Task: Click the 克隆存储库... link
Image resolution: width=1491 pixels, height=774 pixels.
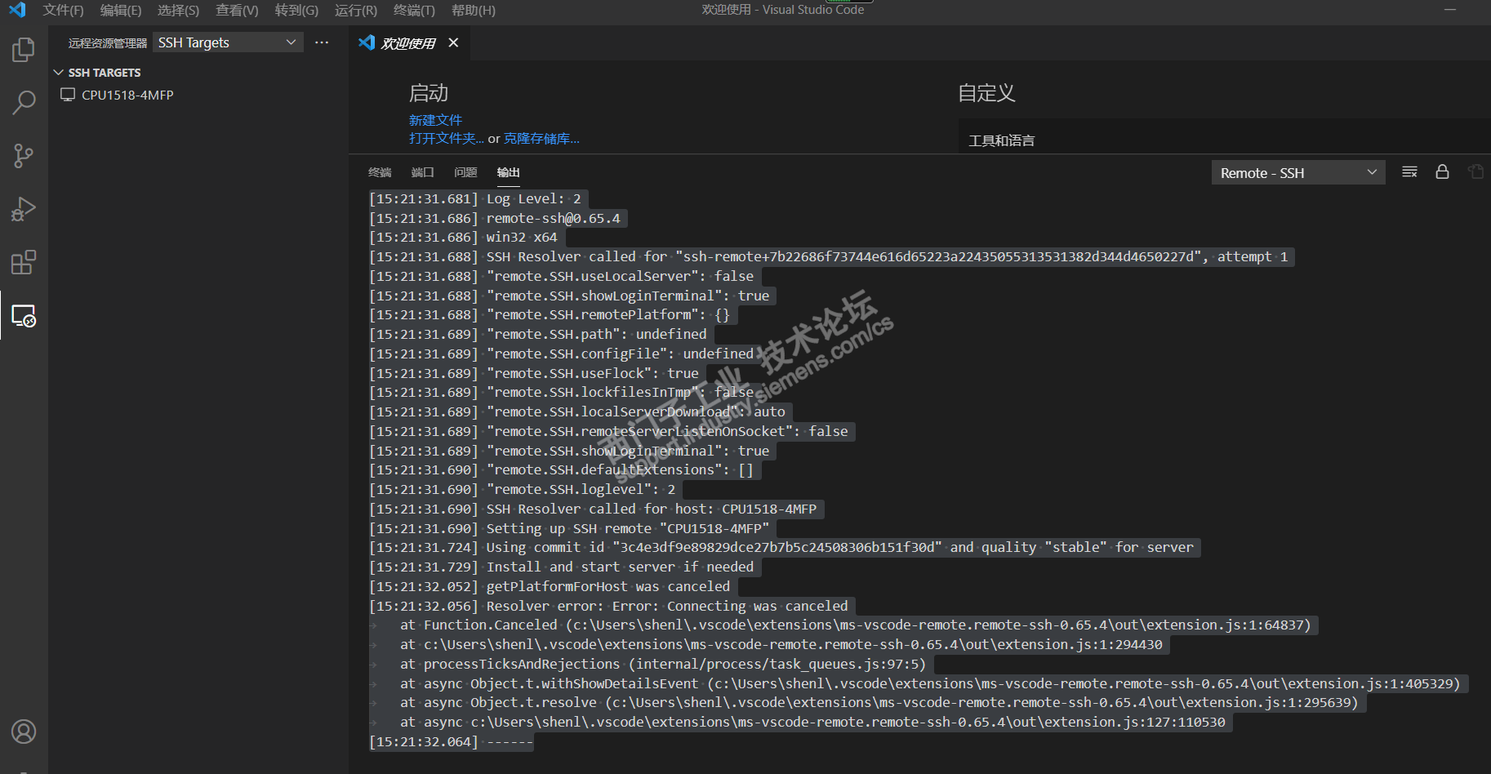Action: 541,138
